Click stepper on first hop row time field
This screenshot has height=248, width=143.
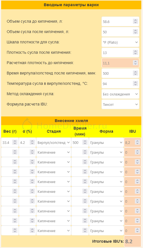85,142
